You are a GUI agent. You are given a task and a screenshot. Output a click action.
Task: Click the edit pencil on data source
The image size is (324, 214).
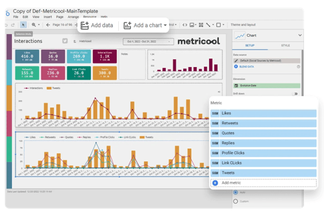point(236,61)
